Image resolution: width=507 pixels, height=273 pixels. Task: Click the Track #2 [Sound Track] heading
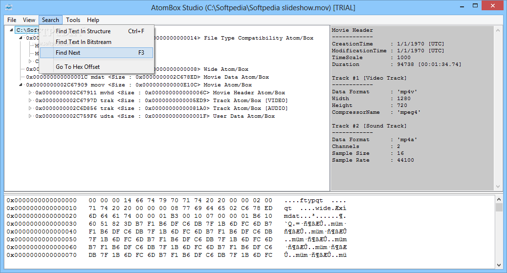click(369, 126)
